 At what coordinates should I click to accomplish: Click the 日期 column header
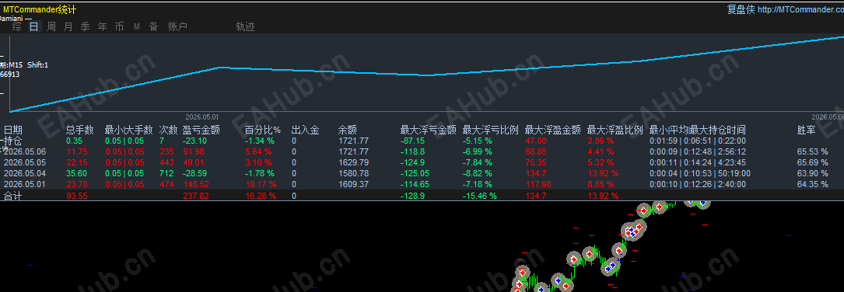tap(13, 130)
